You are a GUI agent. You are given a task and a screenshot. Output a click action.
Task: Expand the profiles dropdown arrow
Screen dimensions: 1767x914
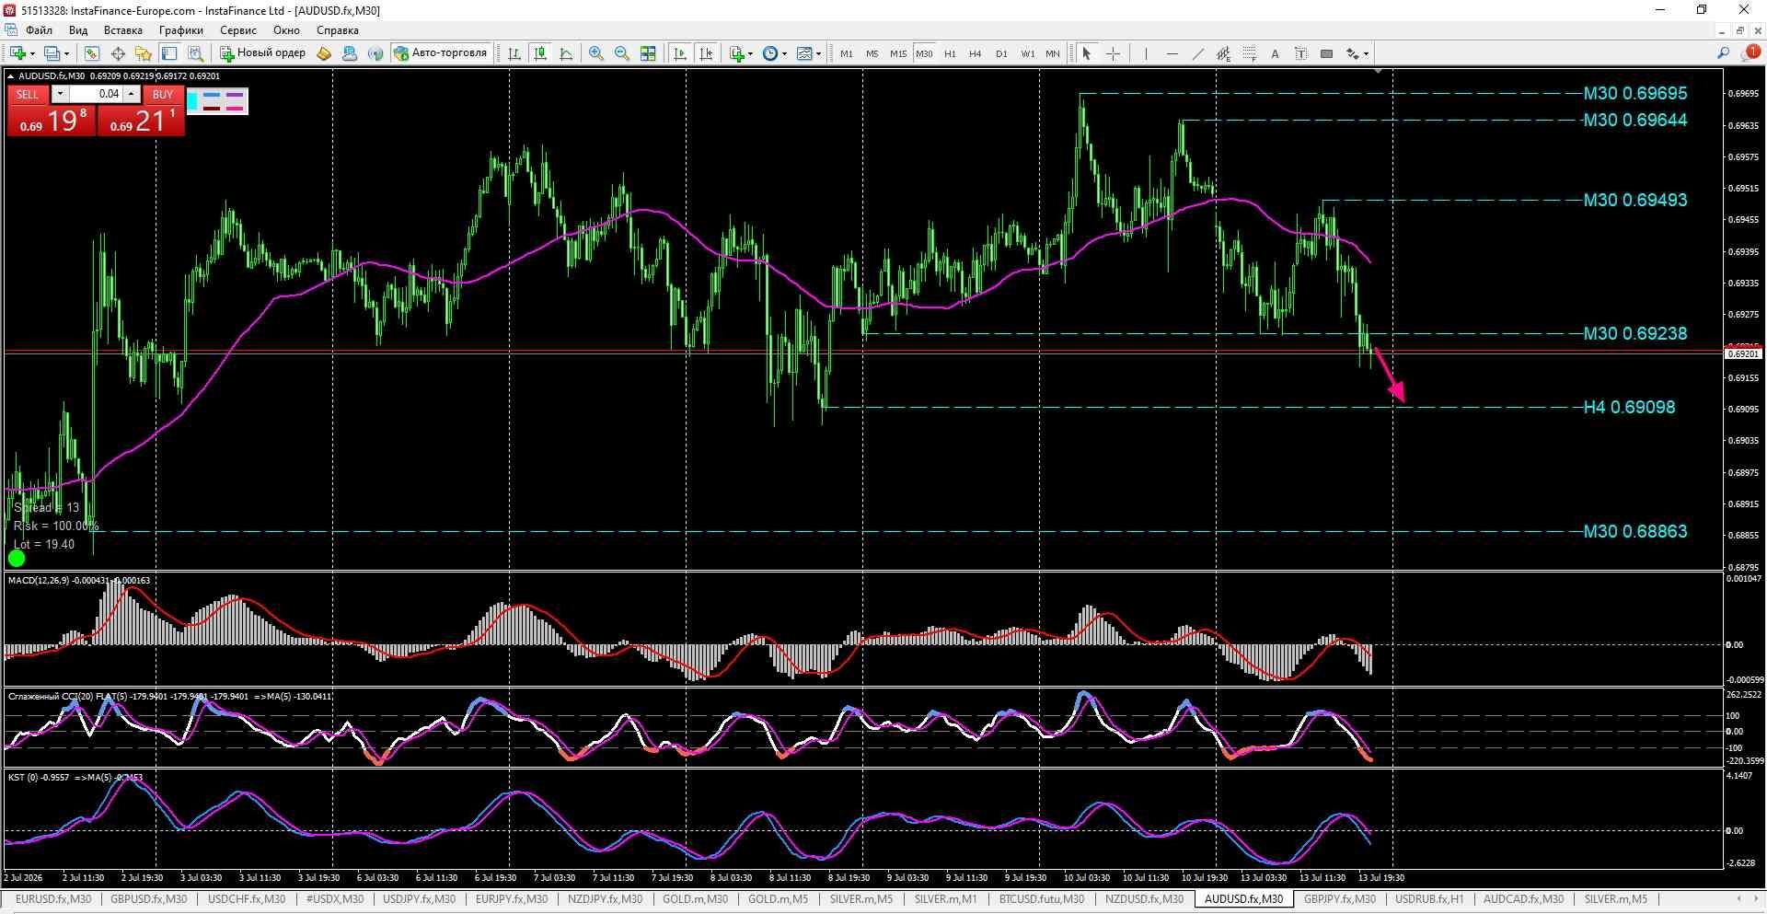(66, 53)
